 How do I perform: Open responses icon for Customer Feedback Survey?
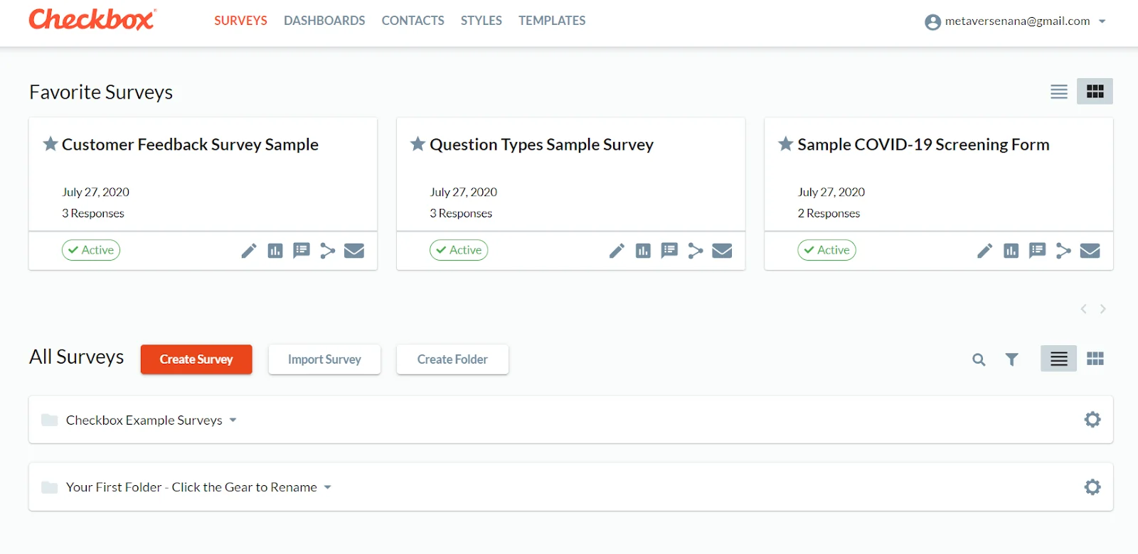[302, 251]
